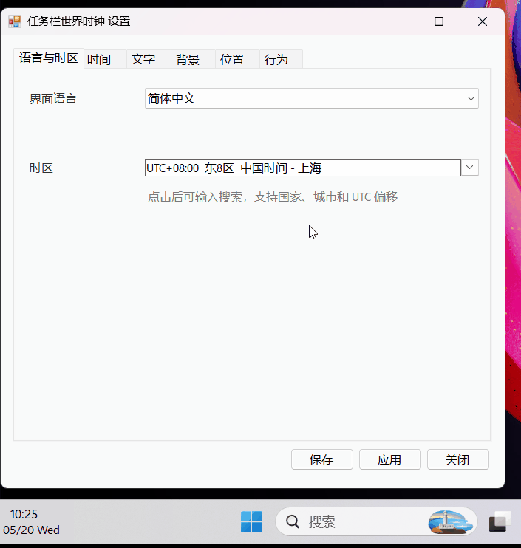Click the 10:25 world clock on the taskbar
Image resolution: width=521 pixels, height=548 pixels.
click(x=24, y=514)
